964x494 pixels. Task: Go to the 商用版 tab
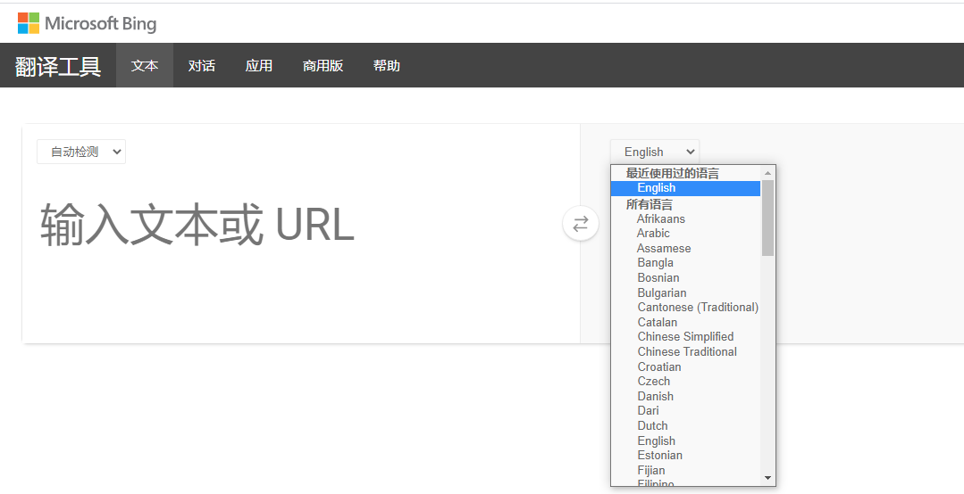click(323, 65)
